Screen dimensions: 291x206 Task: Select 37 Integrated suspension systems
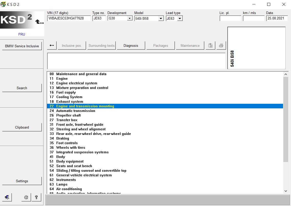(x=165, y=152)
